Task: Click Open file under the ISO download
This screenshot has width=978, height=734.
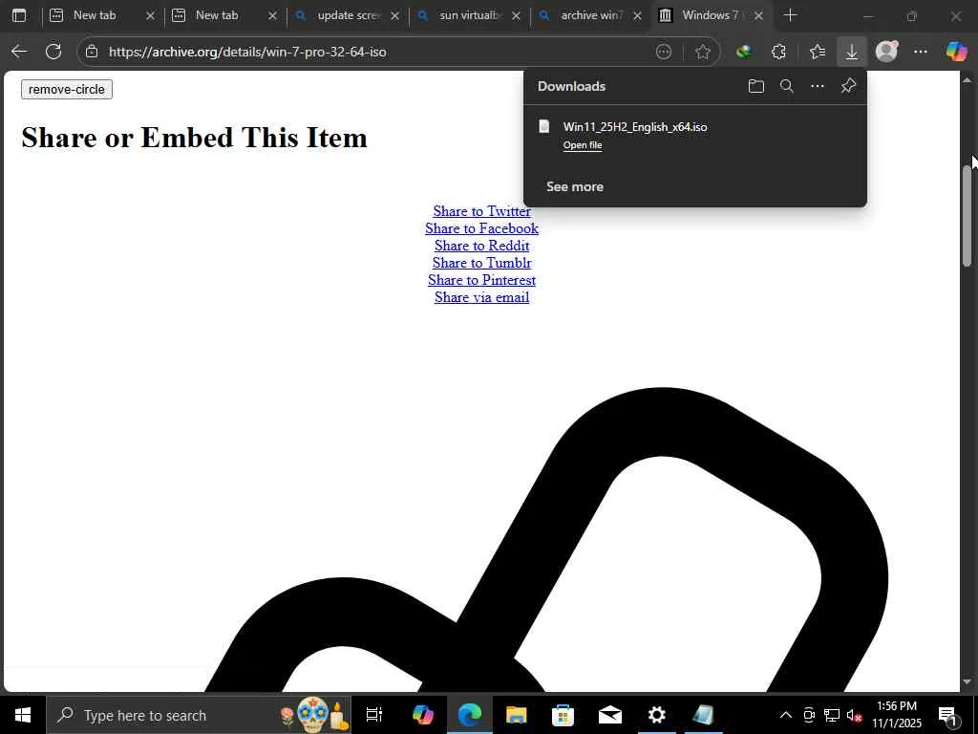Action: click(x=583, y=145)
